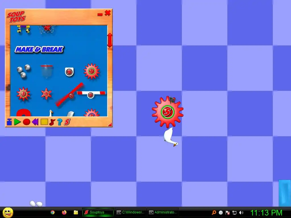Select the medium red gear in toybox
This screenshot has height=218, width=291.
tap(23, 94)
